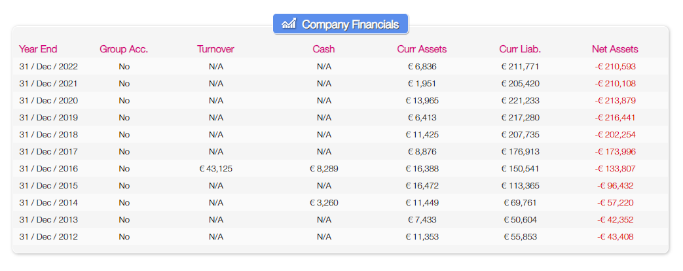Select the 2022 net assets -€ 210,593
The height and width of the screenshot is (271, 683).
coord(615,67)
